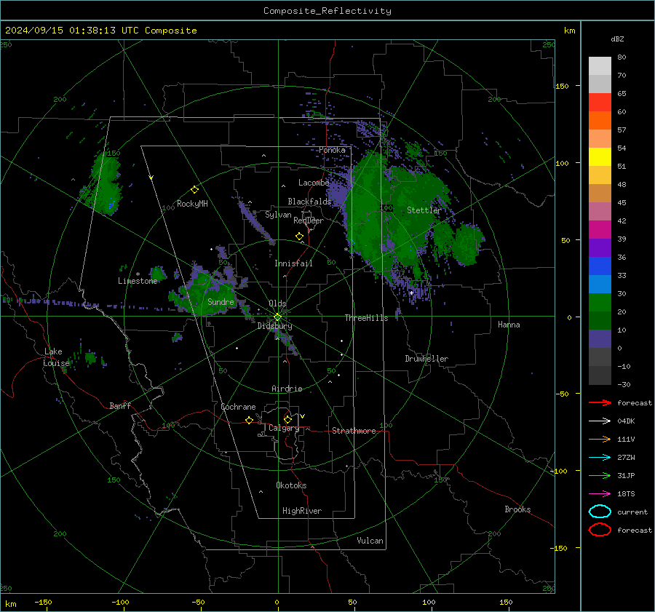Viewport: 655px width, 612px height.
Task: Click the Sundre label on the map
Action: click(221, 301)
